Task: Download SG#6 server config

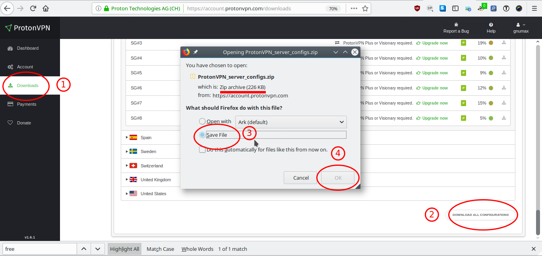Action: tap(504, 87)
